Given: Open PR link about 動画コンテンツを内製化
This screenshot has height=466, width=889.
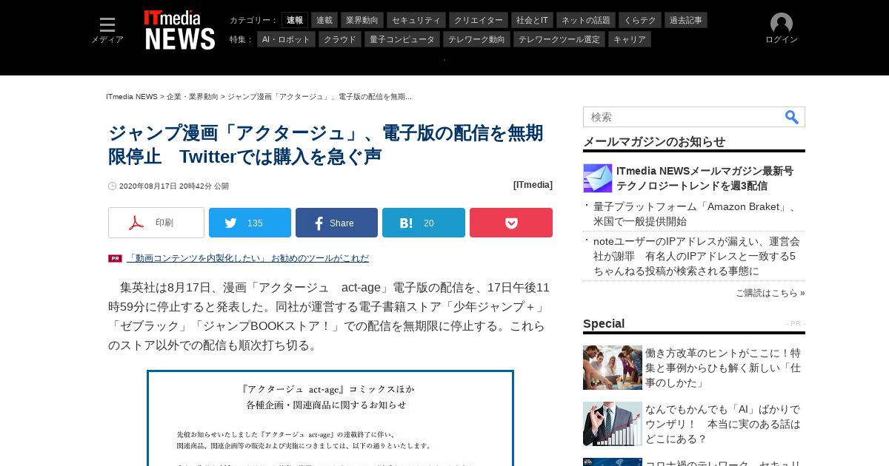Looking at the screenshot, I should [x=247, y=258].
